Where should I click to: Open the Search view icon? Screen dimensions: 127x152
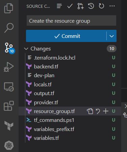(x=9, y=28)
